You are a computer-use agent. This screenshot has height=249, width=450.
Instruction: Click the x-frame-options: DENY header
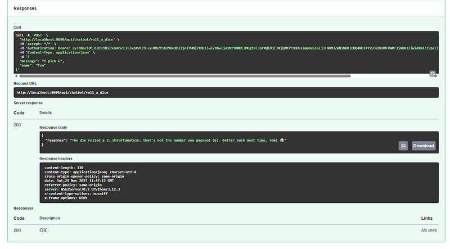tap(66, 198)
